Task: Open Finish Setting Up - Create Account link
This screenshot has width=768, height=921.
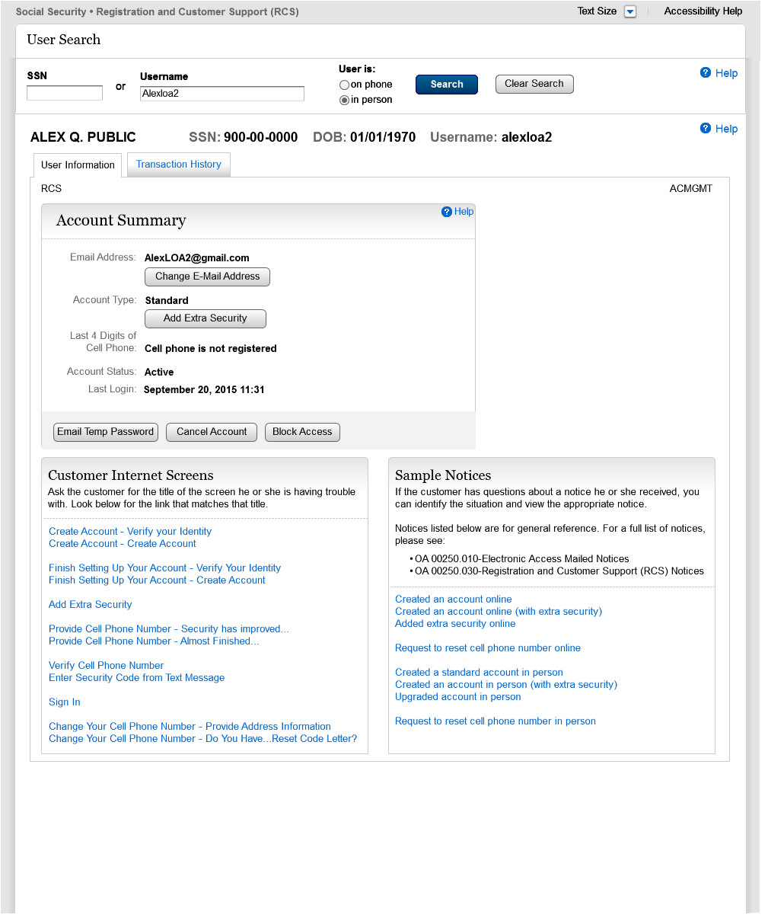Action: point(157,580)
